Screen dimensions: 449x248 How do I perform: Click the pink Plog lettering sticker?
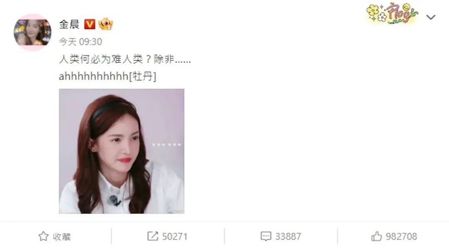point(398,13)
